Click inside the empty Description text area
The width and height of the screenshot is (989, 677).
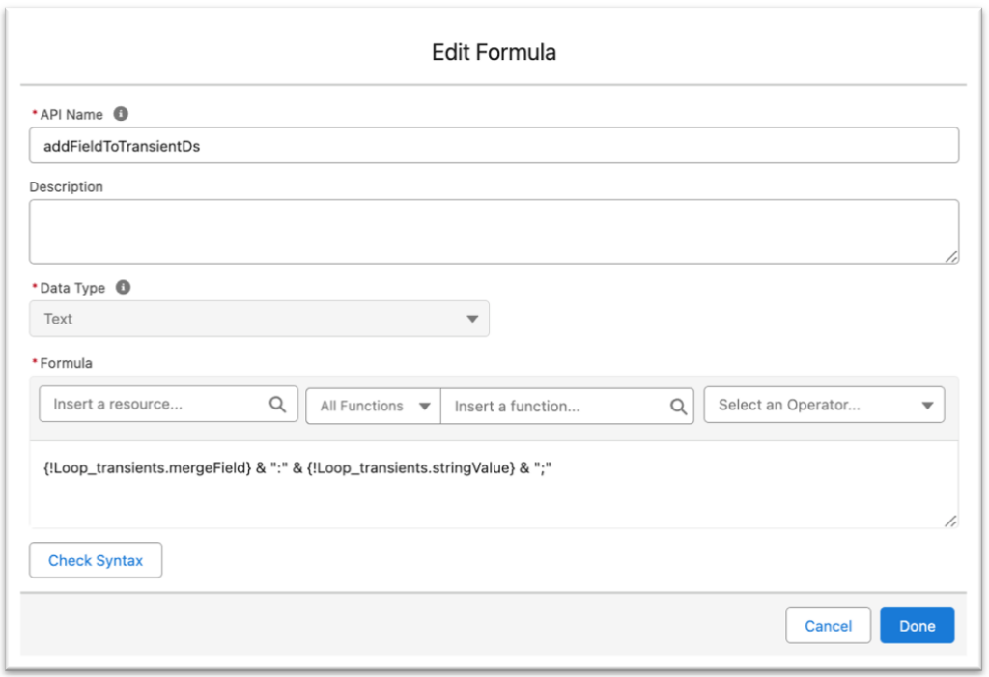point(493,232)
